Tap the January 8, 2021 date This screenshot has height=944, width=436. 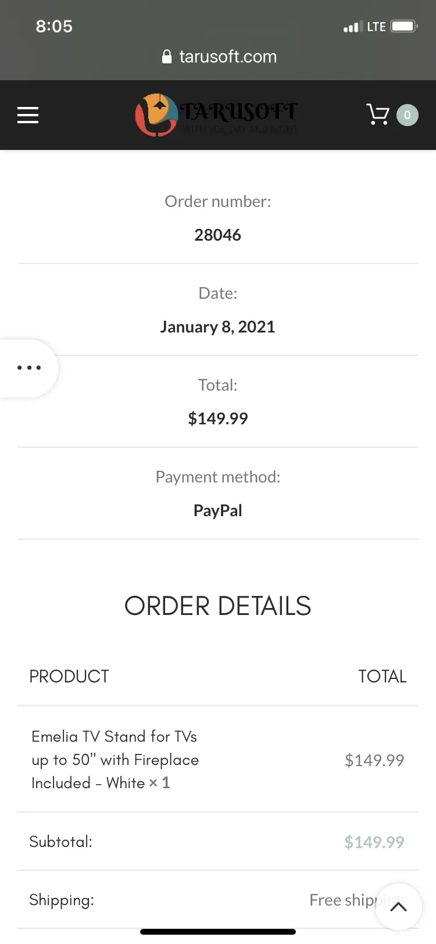pyautogui.click(x=218, y=327)
